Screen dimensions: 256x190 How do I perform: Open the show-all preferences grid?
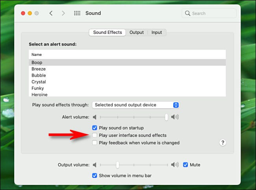click(77, 13)
